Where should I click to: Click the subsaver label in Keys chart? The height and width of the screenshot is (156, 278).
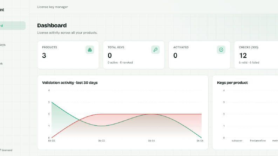coord(237,141)
